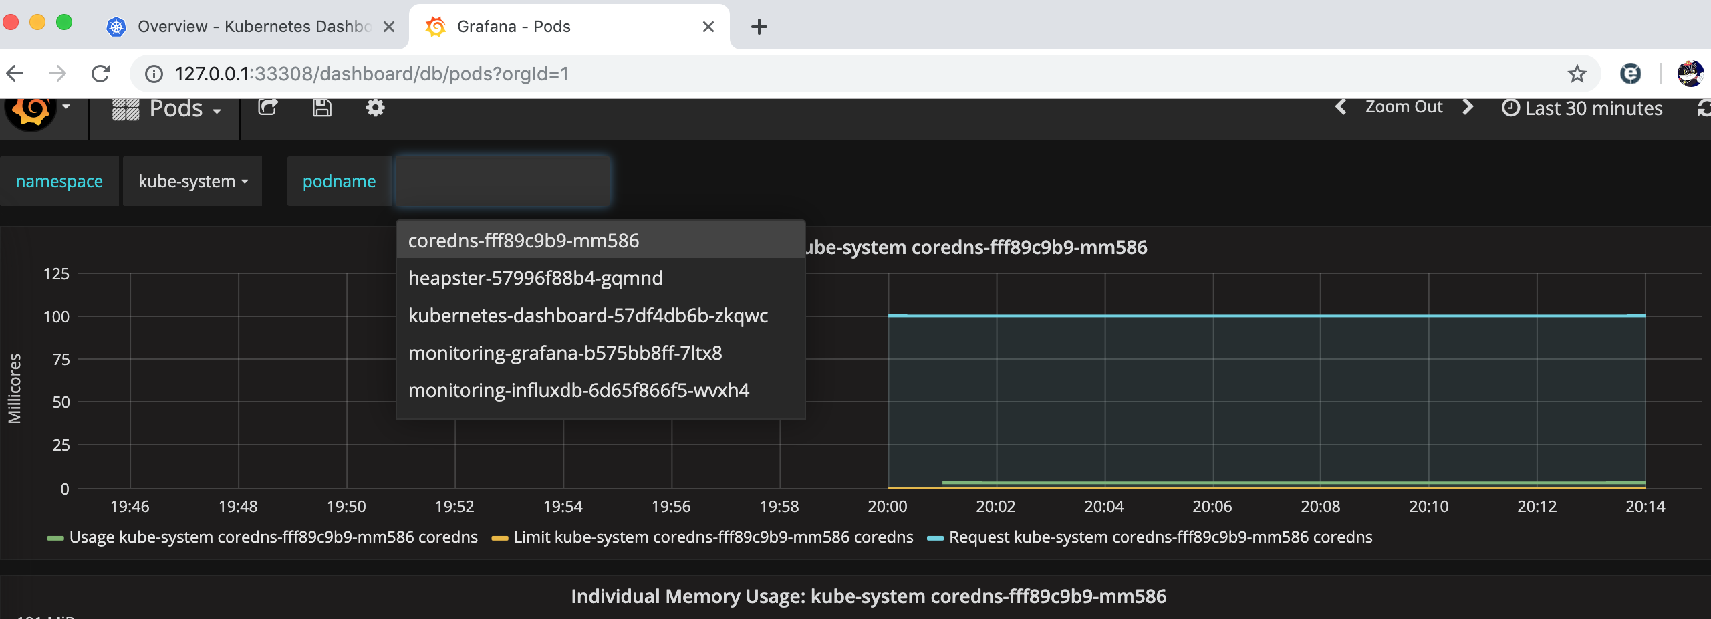Click the podname variable label
Image resolution: width=1711 pixels, height=619 pixels.
(340, 181)
